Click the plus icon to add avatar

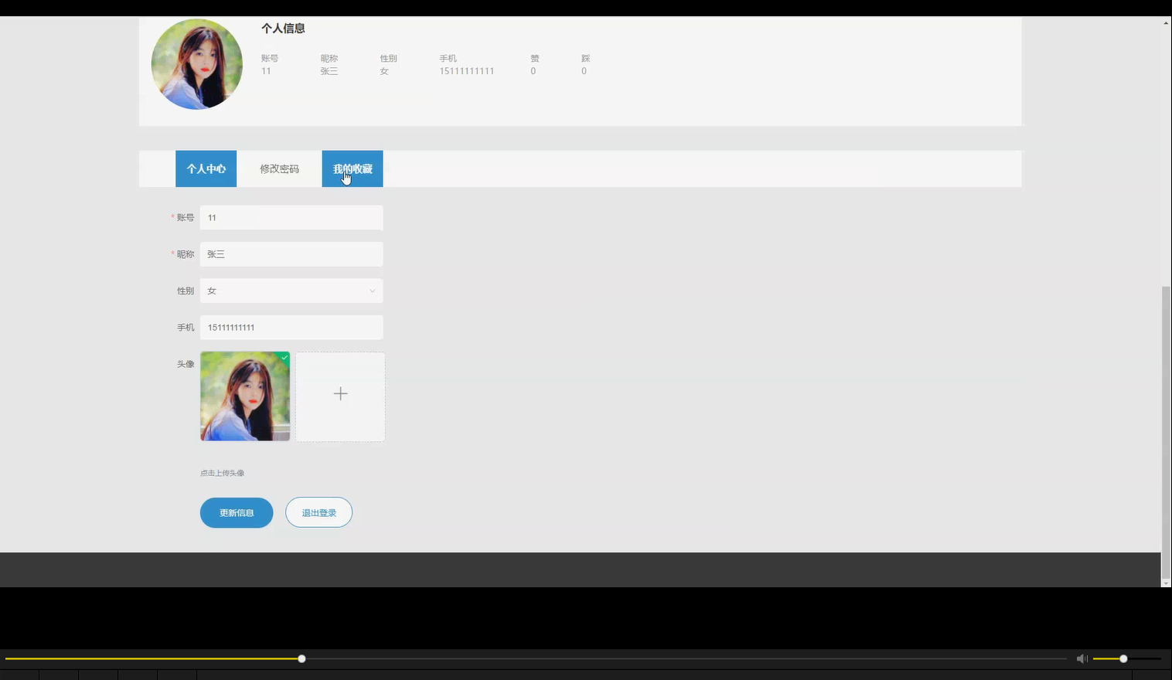pos(340,394)
